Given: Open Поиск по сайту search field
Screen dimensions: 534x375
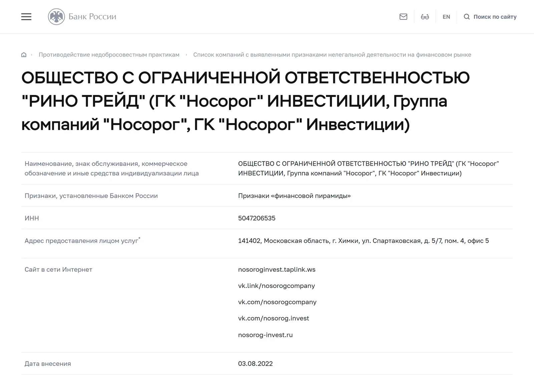Looking at the screenshot, I should point(495,17).
